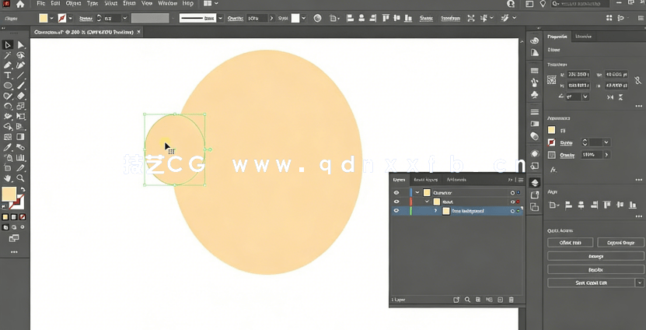Select the Direct Selection tool

point(20,45)
